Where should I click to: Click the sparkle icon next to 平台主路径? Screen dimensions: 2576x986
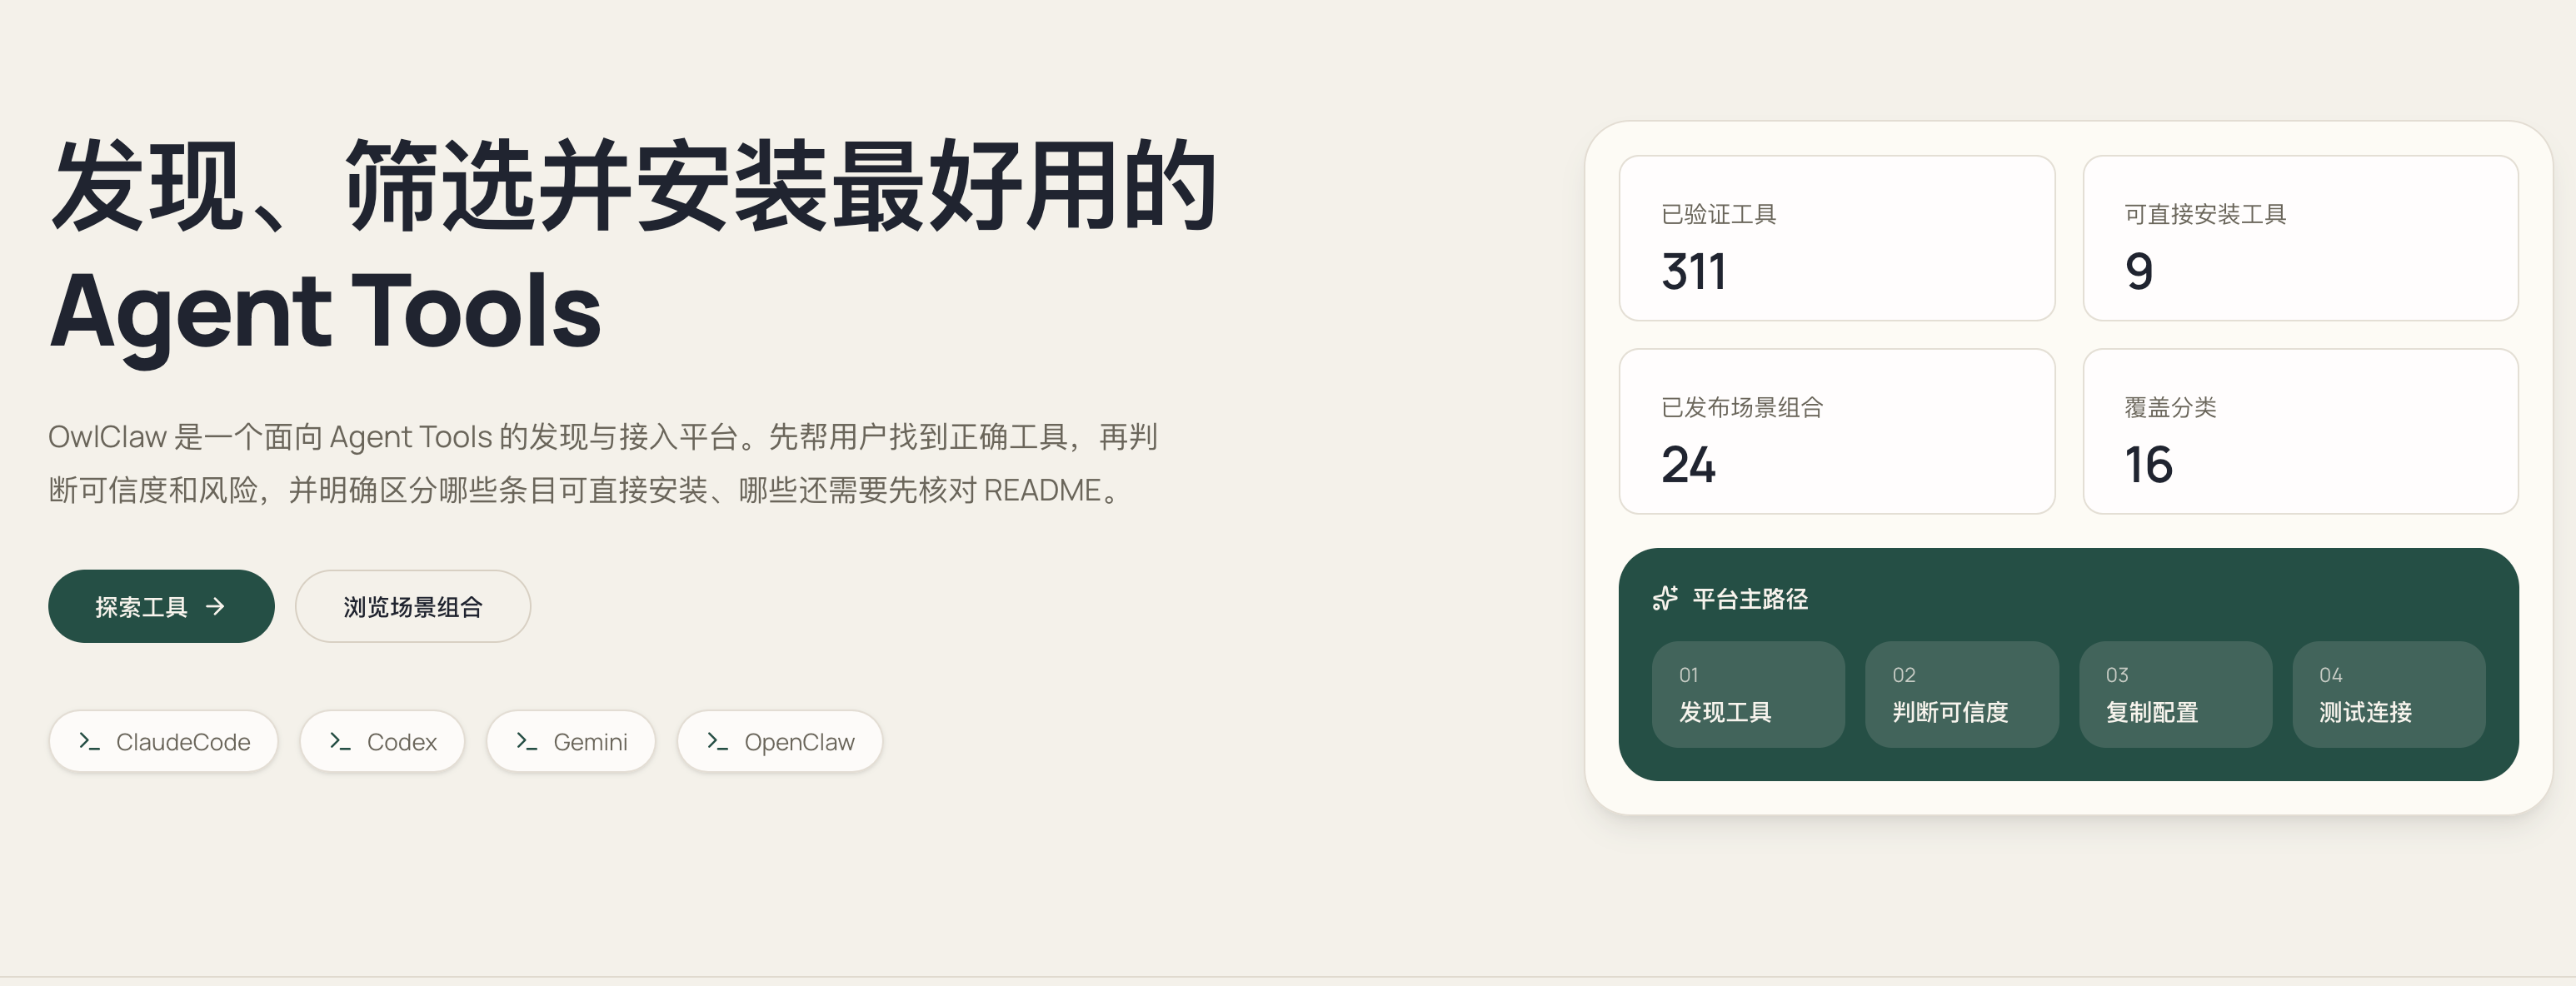pyautogui.click(x=1665, y=598)
